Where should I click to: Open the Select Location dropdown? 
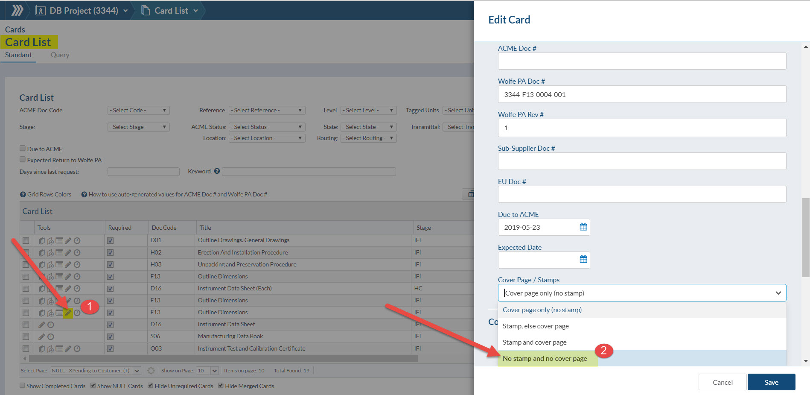click(x=267, y=138)
